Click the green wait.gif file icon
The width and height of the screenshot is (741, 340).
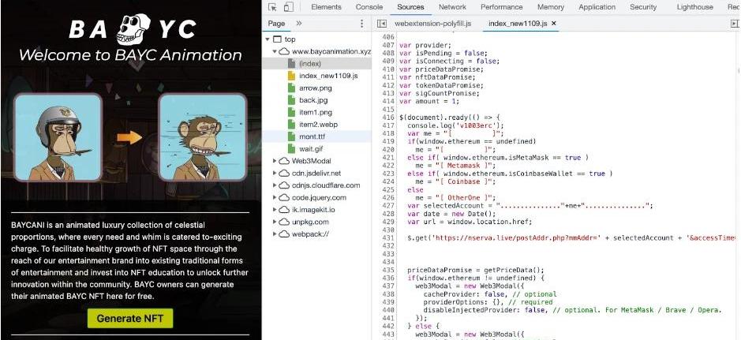(291, 149)
